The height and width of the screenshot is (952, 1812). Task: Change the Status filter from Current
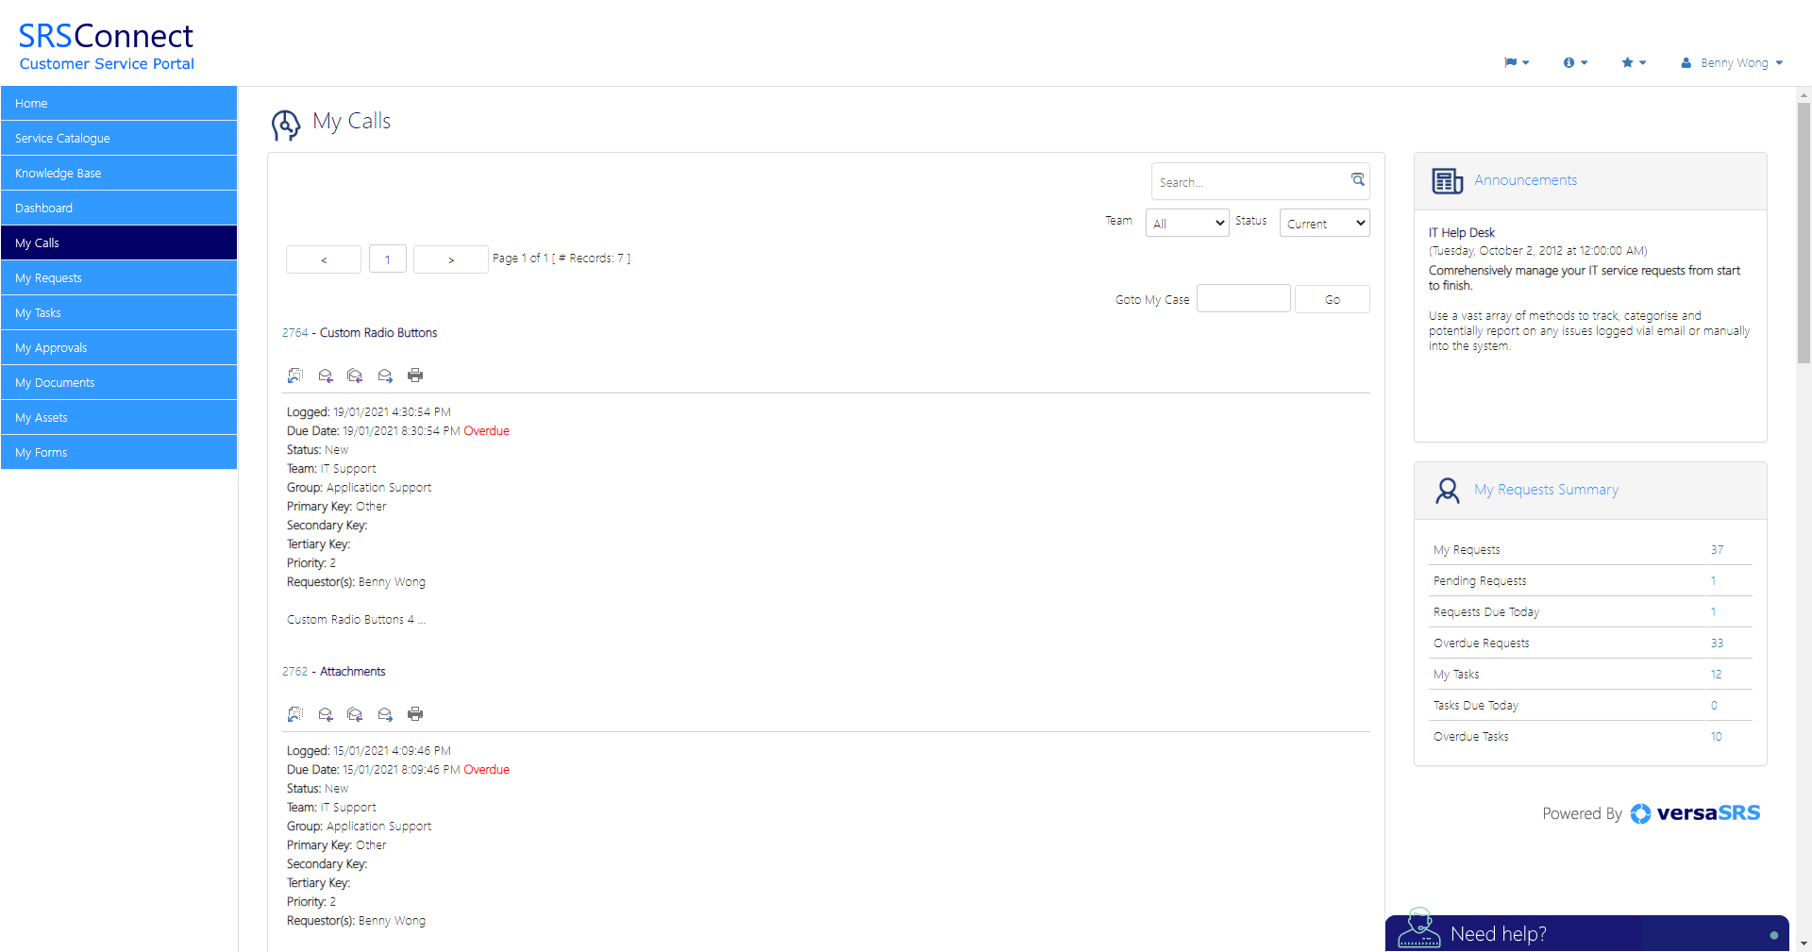click(x=1324, y=224)
